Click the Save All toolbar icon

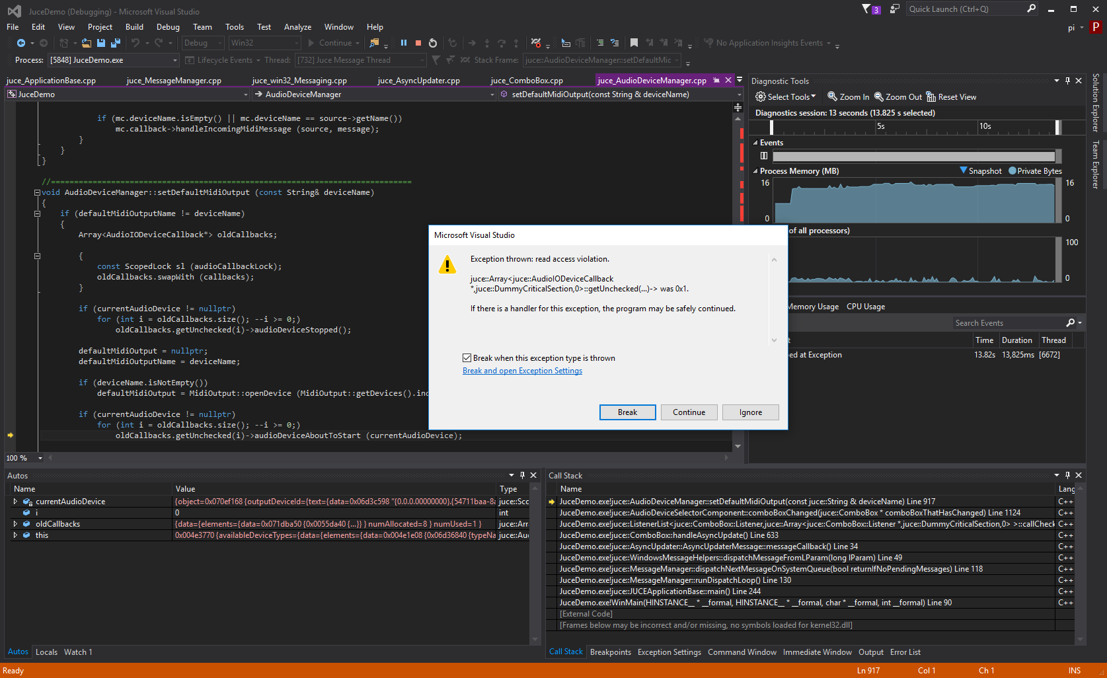pyautogui.click(x=116, y=43)
